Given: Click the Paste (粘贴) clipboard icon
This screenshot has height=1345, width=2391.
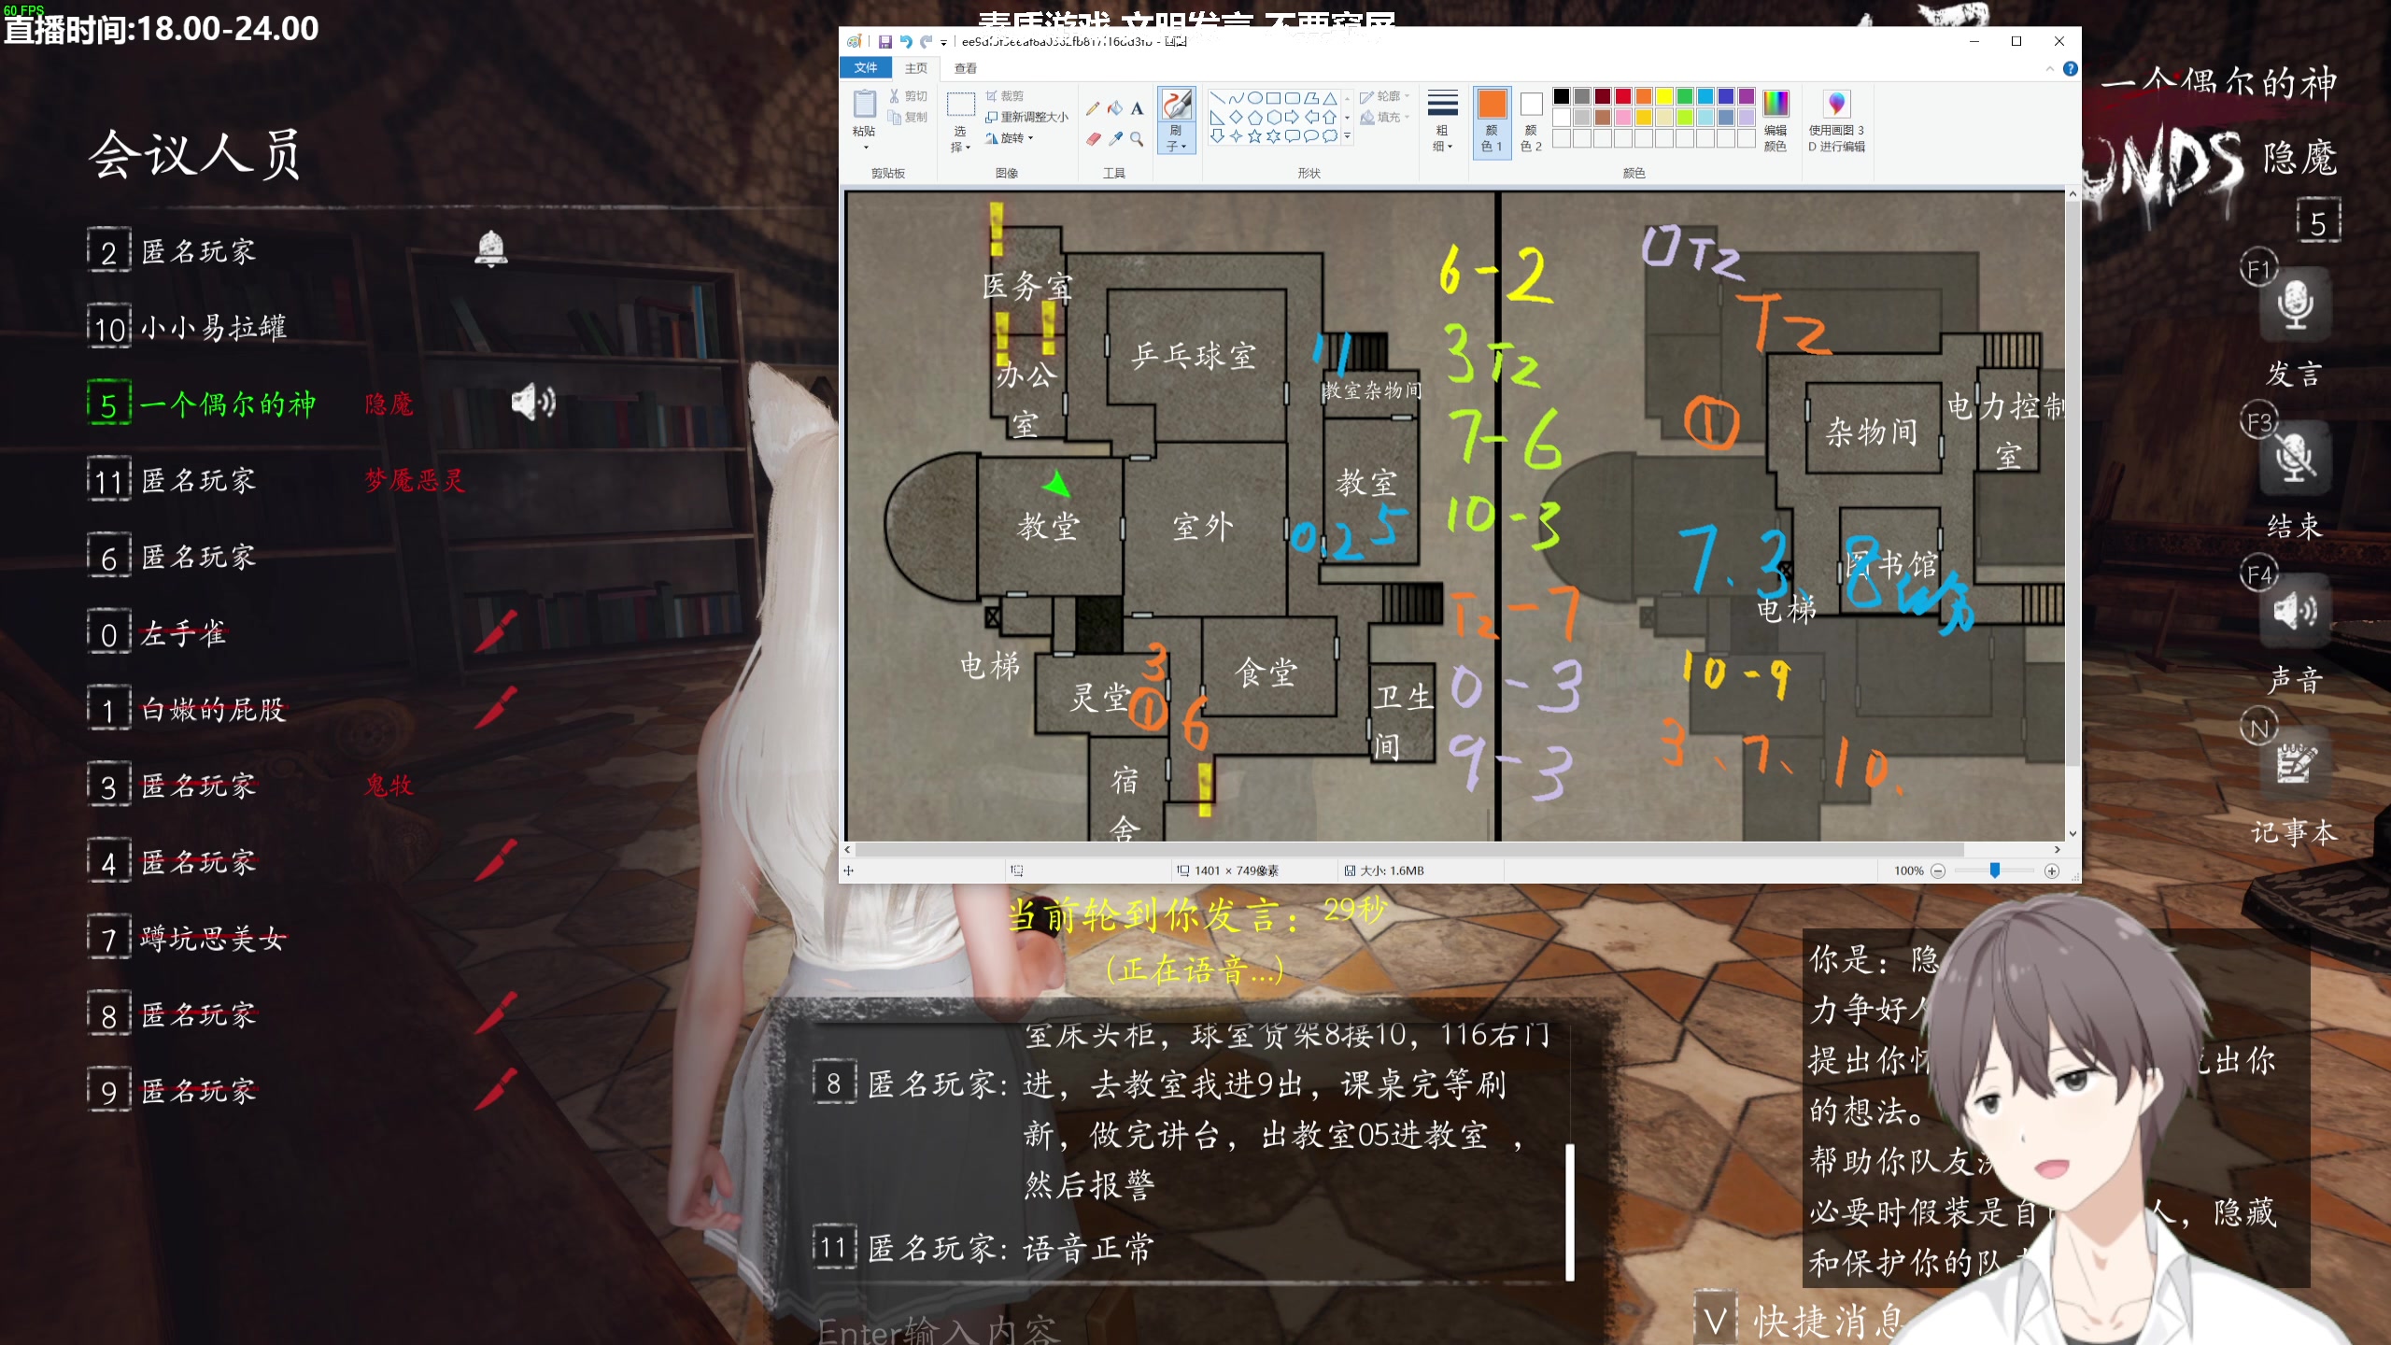Looking at the screenshot, I should click(x=865, y=104).
